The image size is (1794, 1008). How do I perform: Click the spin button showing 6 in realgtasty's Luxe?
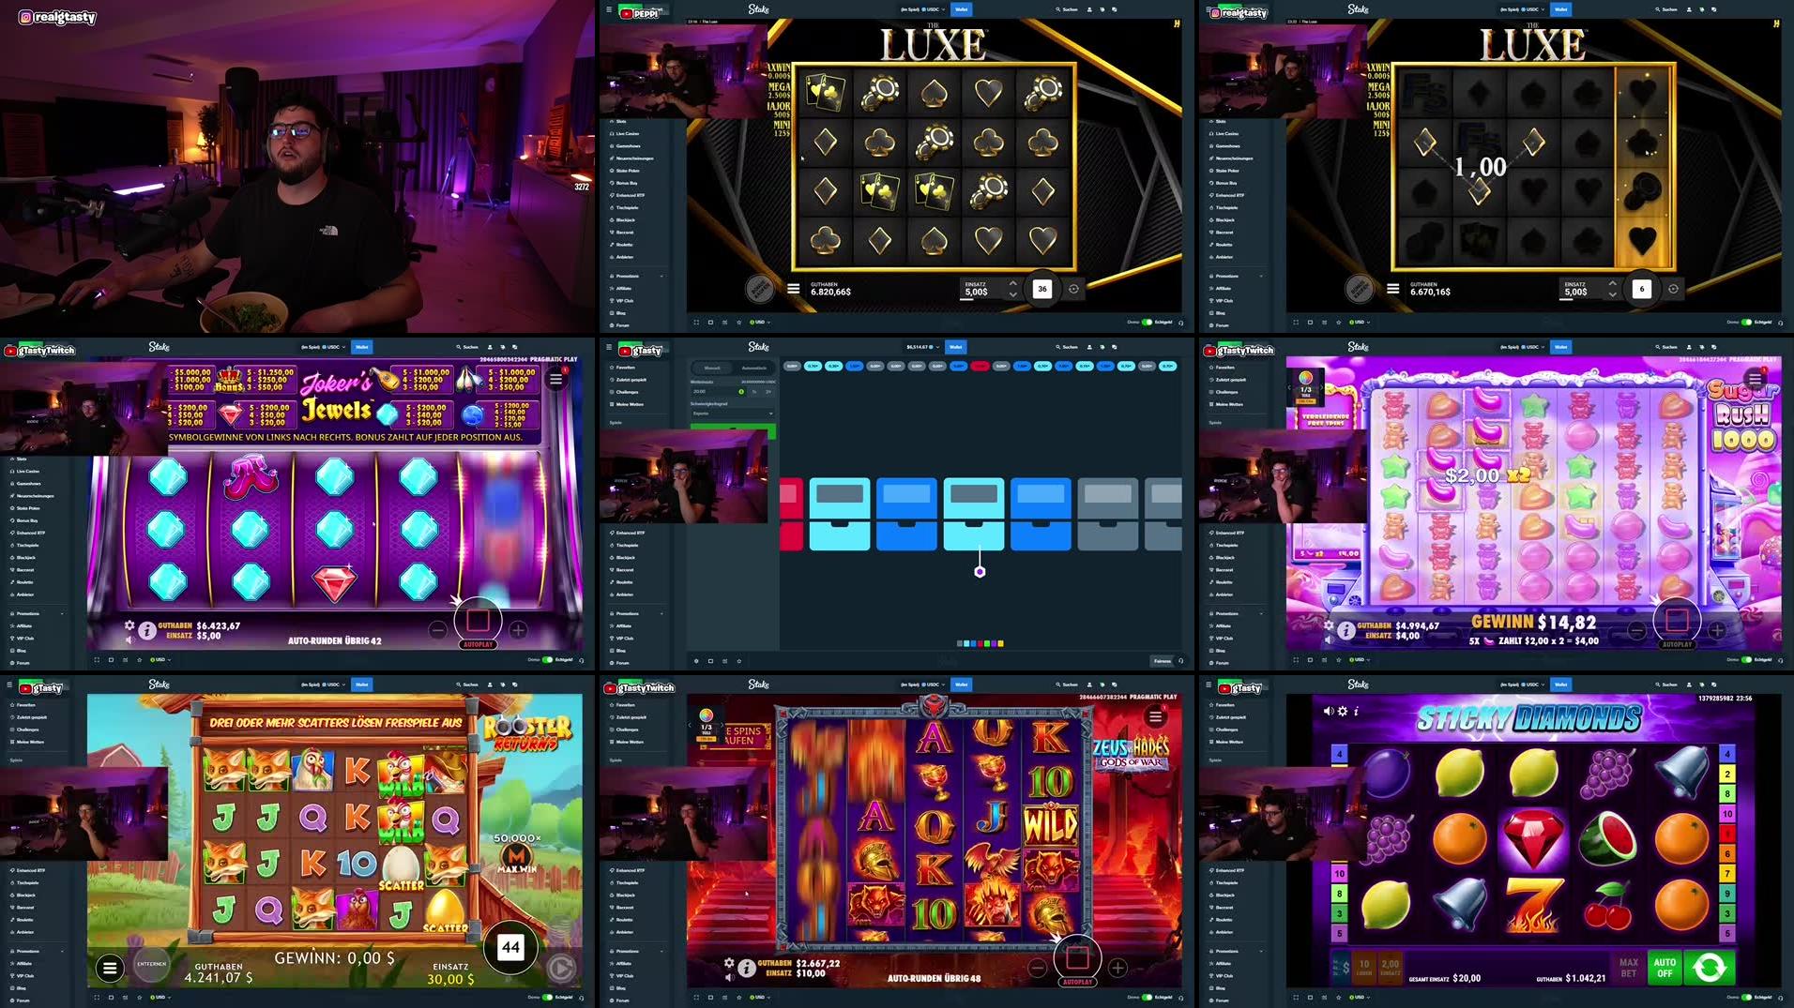pyautogui.click(x=1641, y=289)
